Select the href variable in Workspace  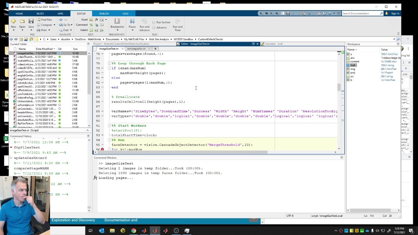(353, 65)
